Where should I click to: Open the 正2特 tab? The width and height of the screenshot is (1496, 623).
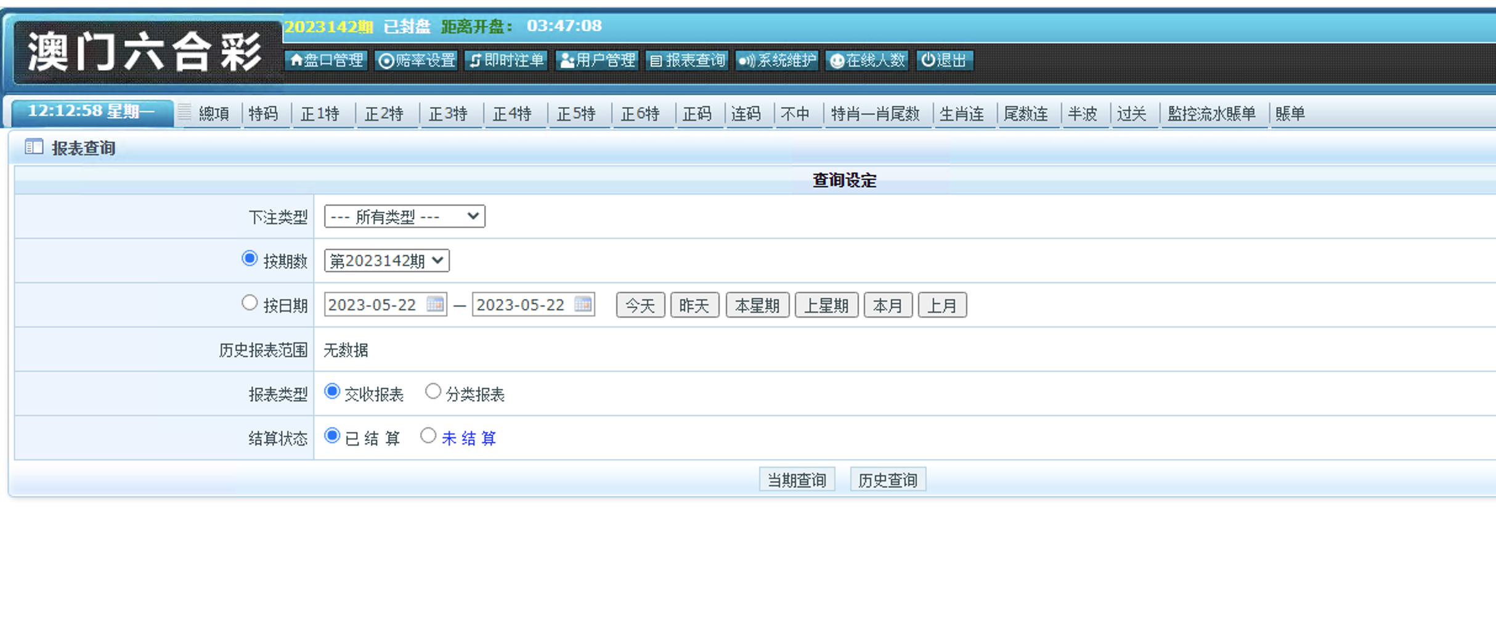click(x=384, y=114)
